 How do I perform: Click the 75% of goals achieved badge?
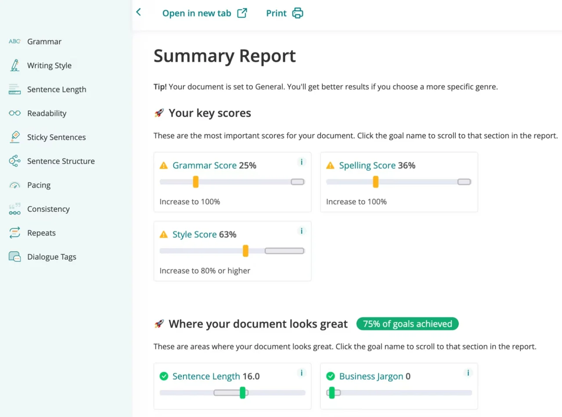coord(407,324)
